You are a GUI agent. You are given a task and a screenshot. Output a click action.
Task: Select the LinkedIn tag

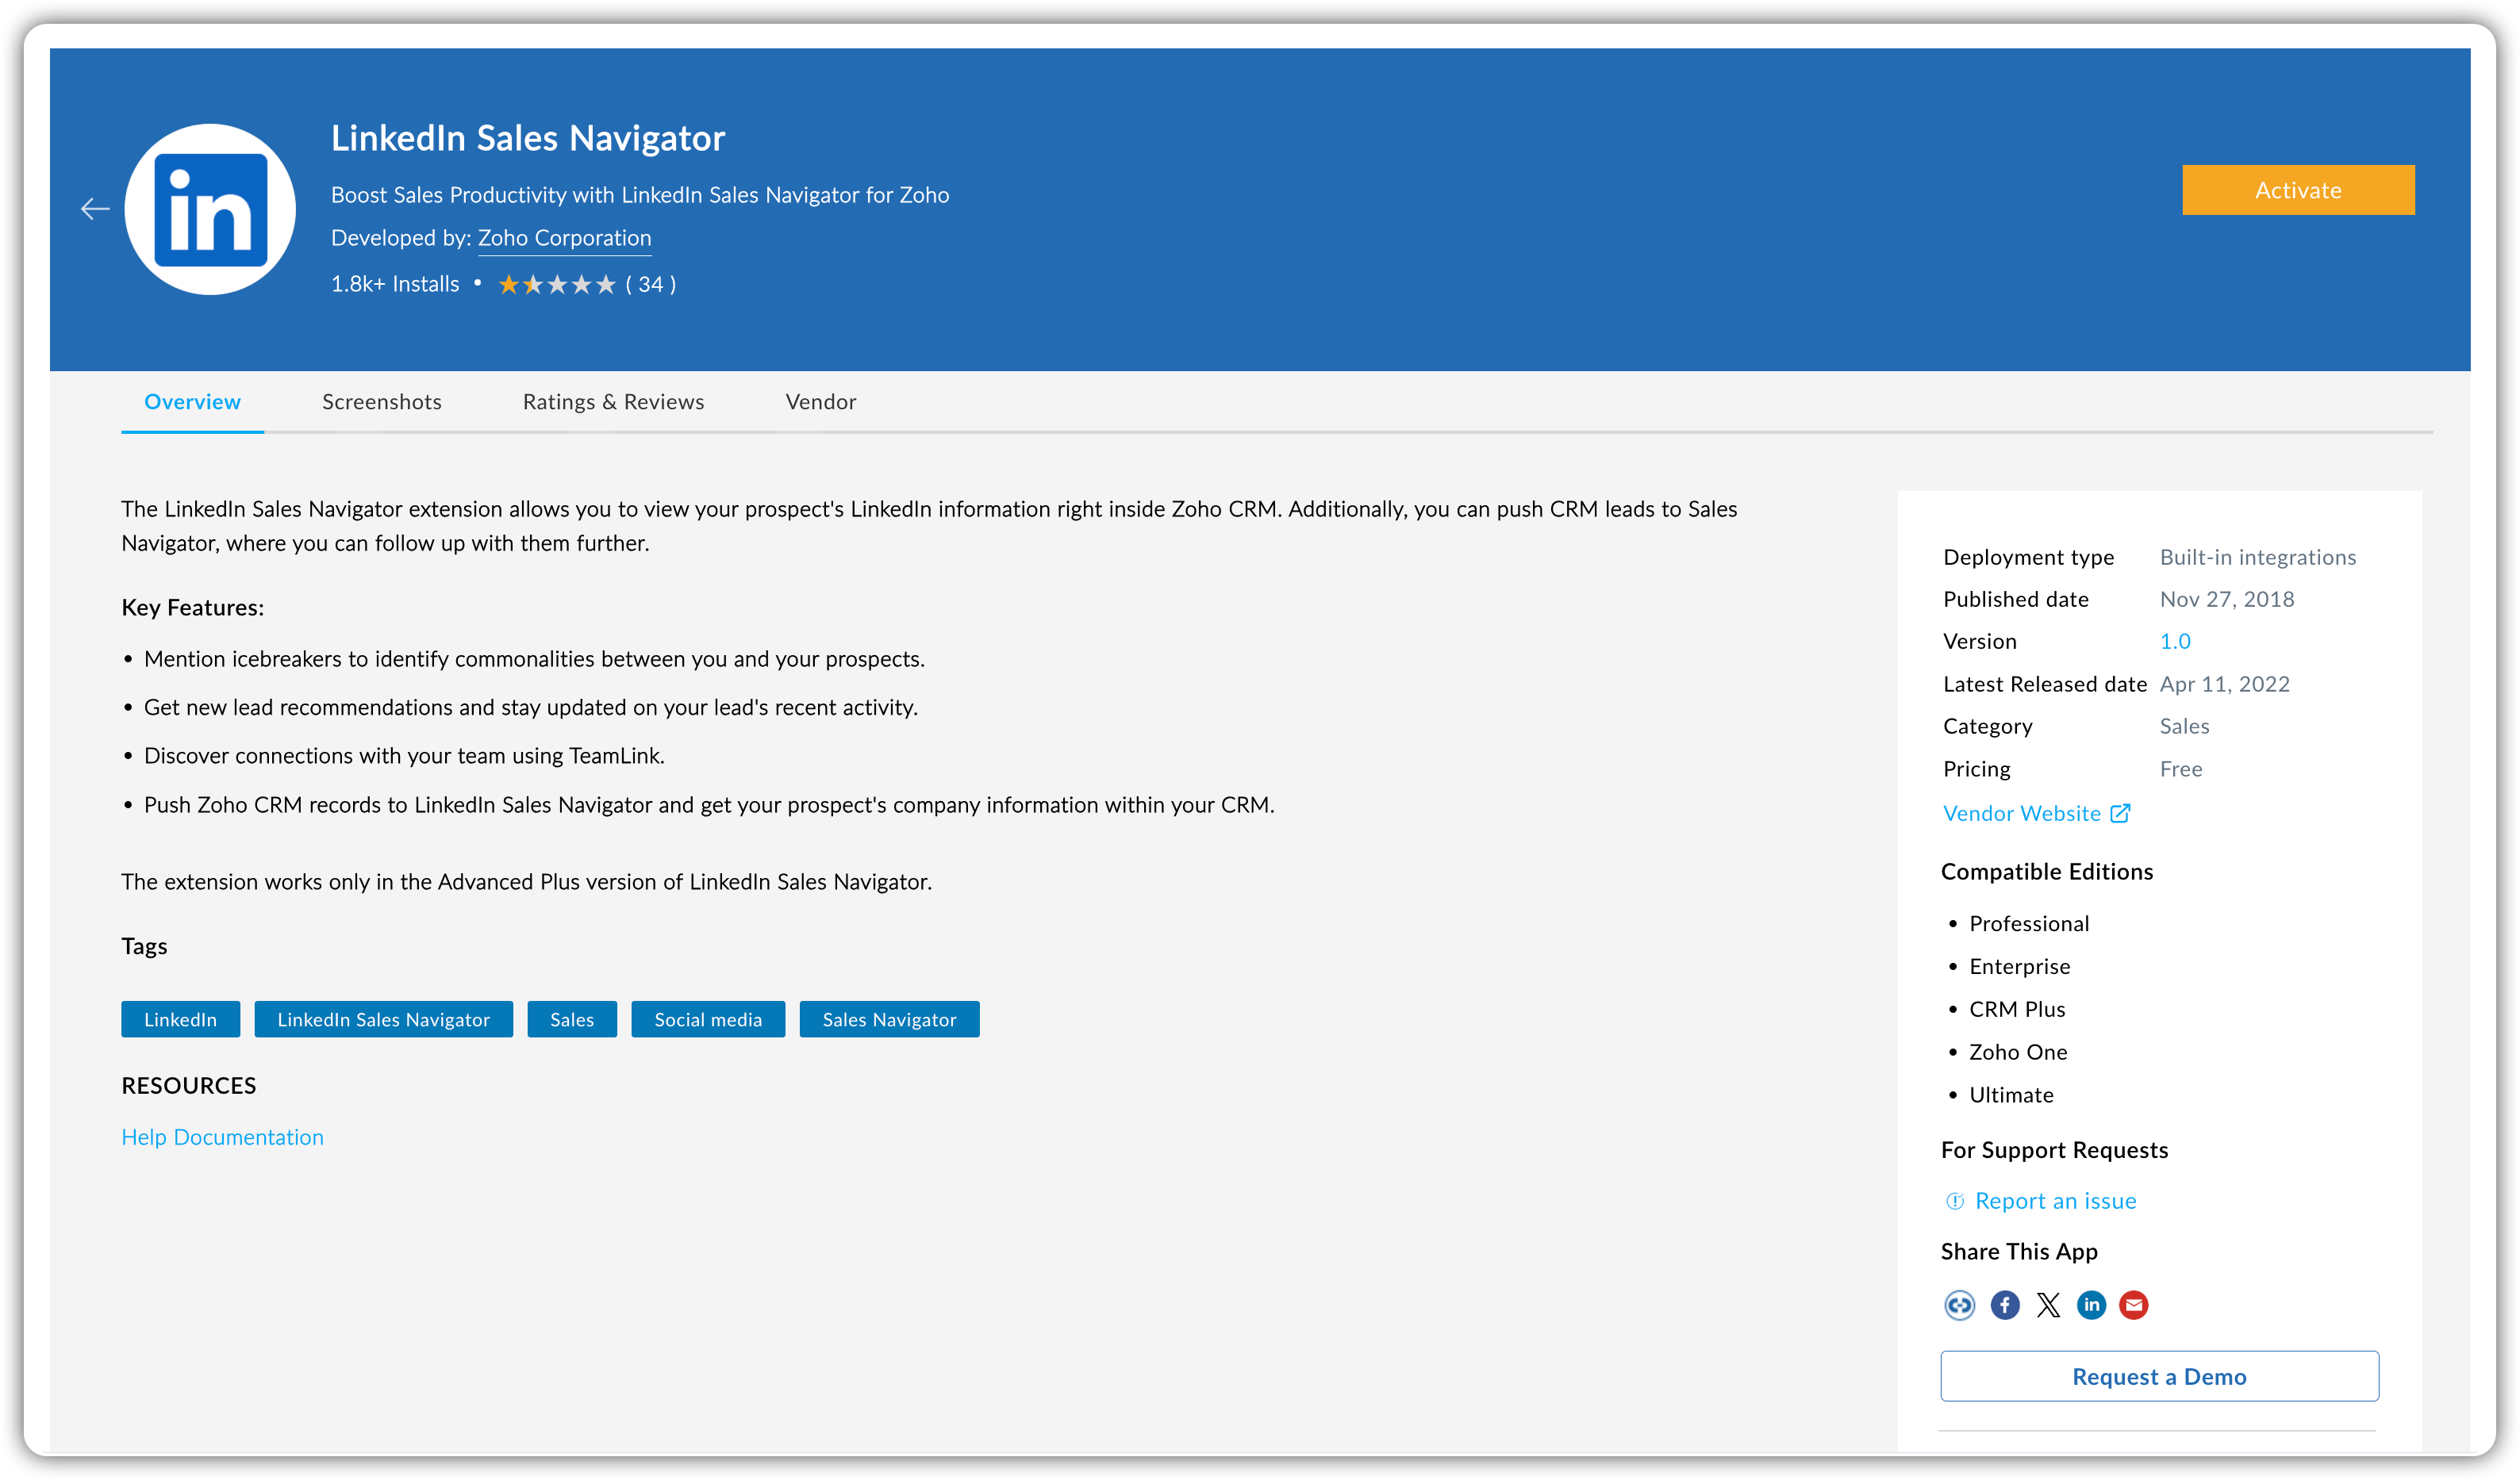click(x=180, y=1019)
